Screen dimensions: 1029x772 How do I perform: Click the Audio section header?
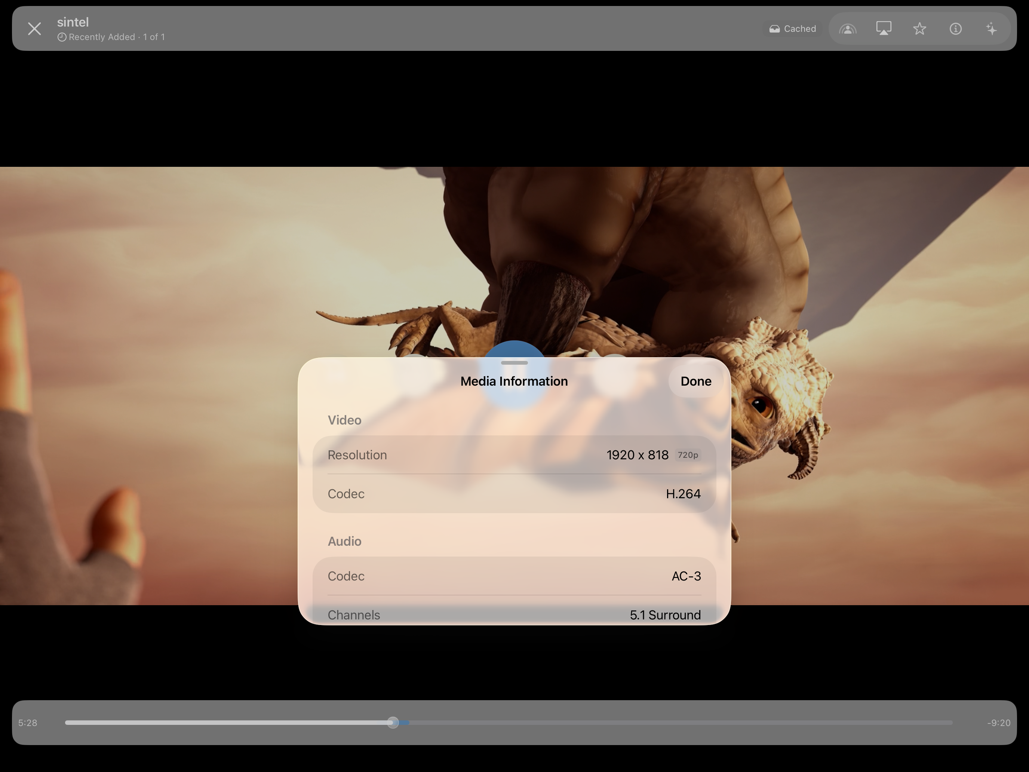coord(345,541)
